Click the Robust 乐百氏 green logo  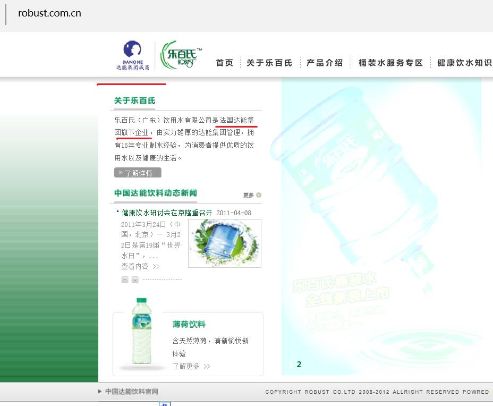coord(181,55)
